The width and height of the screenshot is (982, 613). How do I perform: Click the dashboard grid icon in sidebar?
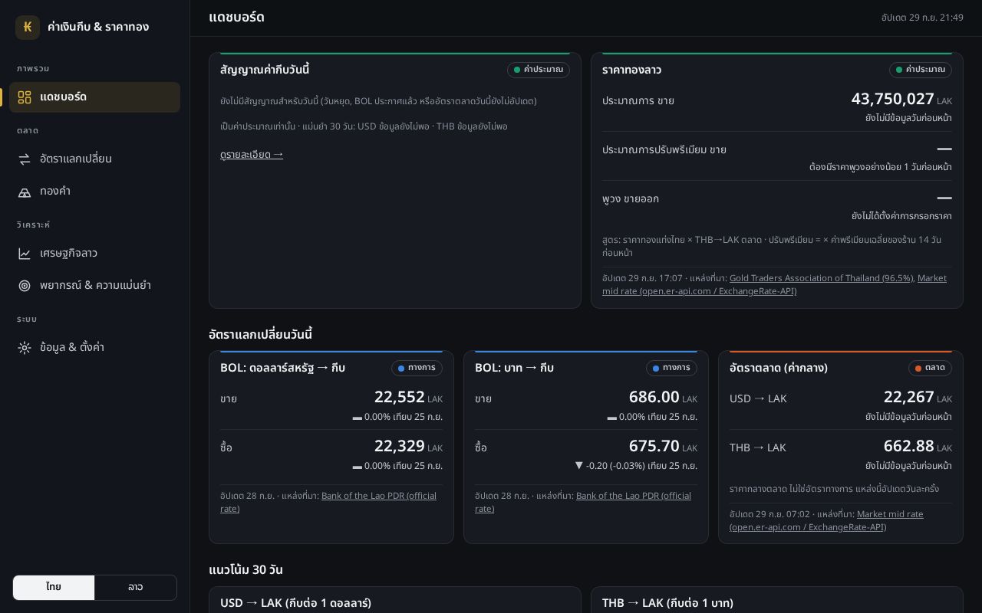click(25, 97)
